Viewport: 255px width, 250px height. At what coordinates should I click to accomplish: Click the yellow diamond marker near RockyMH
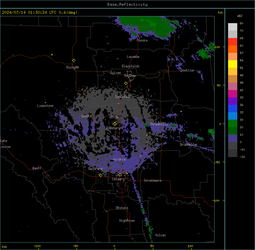pyautogui.click(x=74, y=61)
